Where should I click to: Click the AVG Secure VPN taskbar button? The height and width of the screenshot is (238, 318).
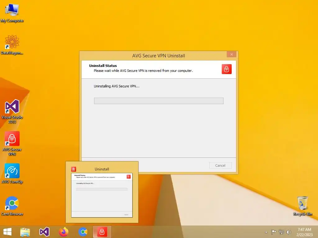pos(102,232)
